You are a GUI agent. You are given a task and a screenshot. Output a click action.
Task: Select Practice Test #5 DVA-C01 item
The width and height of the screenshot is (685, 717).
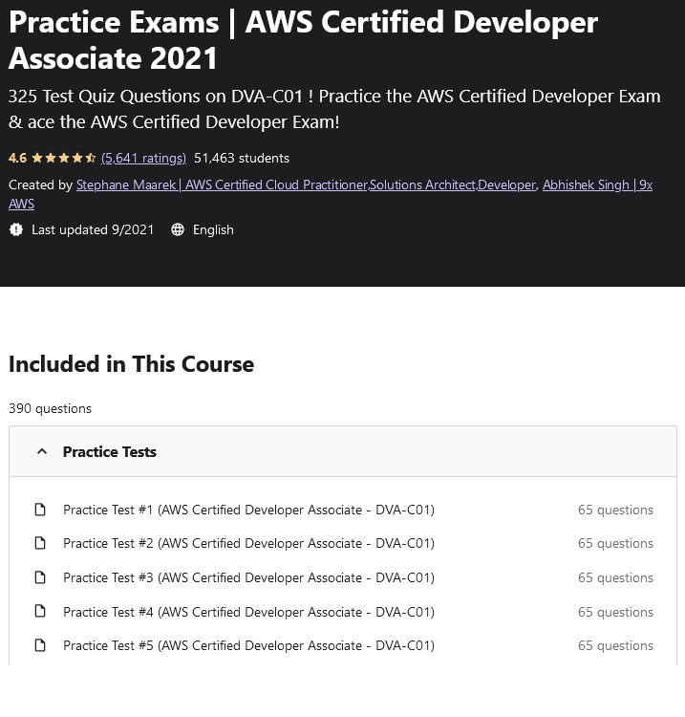[248, 645]
